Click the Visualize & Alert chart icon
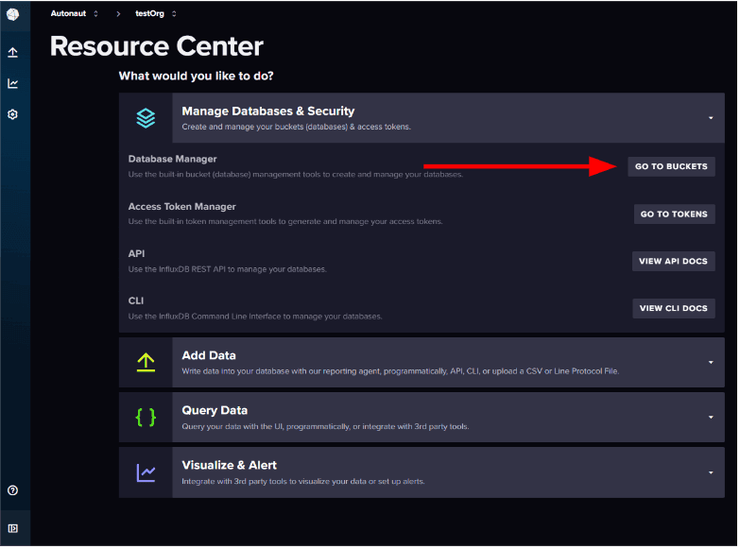Image resolution: width=740 pixels, height=549 pixels. tap(146, 472)
